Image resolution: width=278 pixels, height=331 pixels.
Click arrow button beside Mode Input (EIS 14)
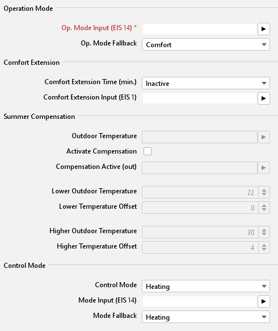263,301
